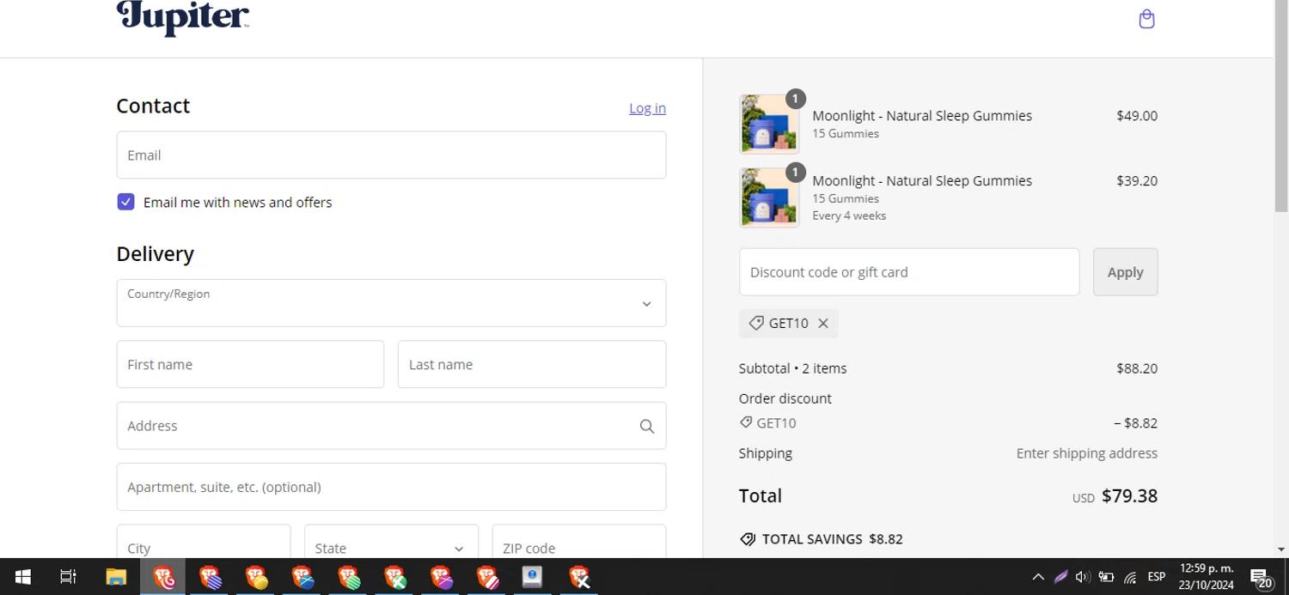1289x595 pixels.
Task: Click 'Enter shipping address' text
Action: point(1087,453)
